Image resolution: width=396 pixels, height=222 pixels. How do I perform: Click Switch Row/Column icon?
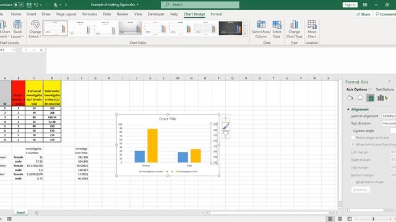(x=261, y=29)
